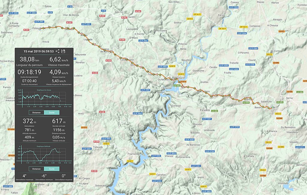The image size is (307, 195).
Task: Click the Graphique d'altitude chart
Action: [x=44, y=154]
